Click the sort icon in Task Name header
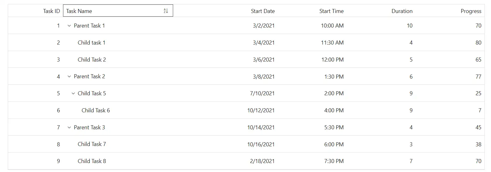The width and height of the screenshot is (491, 172). (x=166, y=11)
